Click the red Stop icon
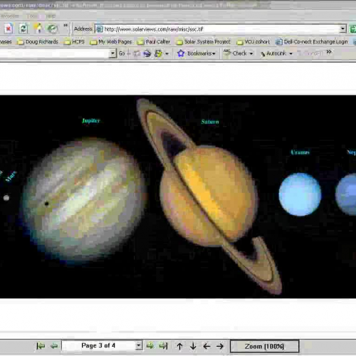The width and height of the screenshot is (356, 356). click(x=9, y=29)
